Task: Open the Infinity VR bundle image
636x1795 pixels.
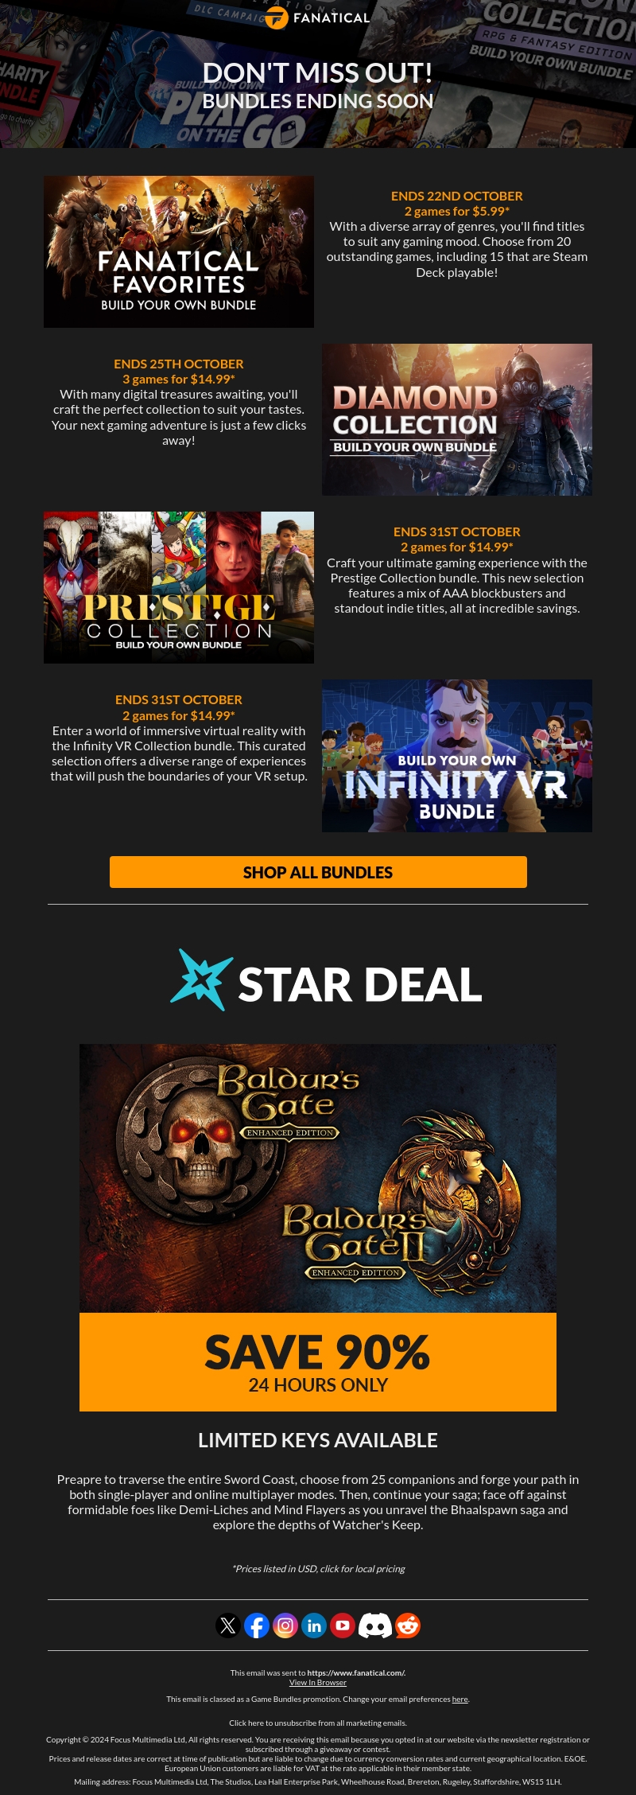Action: [x=457, y=756]
